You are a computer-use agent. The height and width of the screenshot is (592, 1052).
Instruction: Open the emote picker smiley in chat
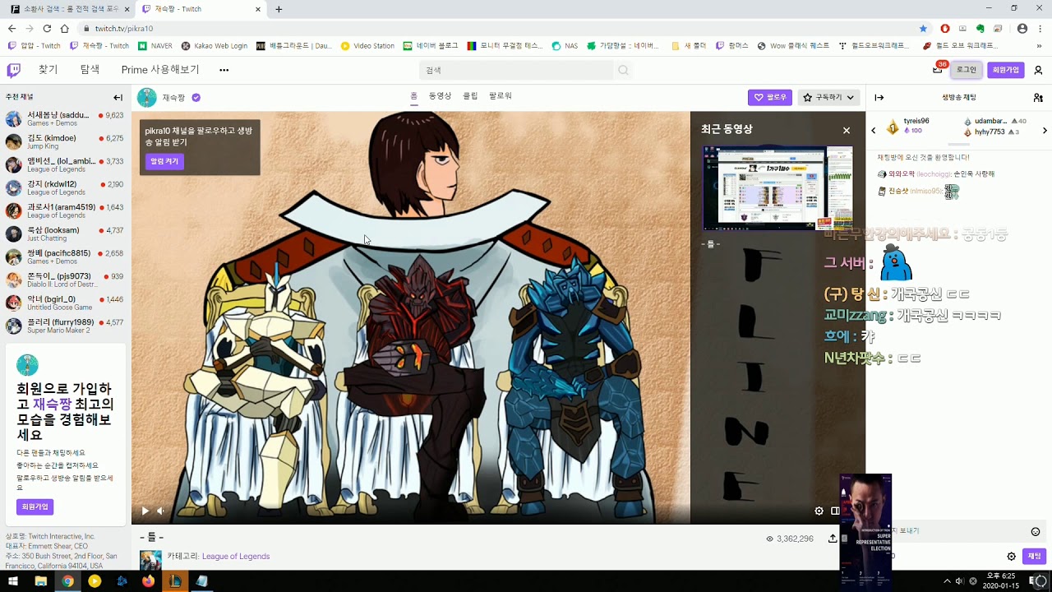(x=1036, y=531)
